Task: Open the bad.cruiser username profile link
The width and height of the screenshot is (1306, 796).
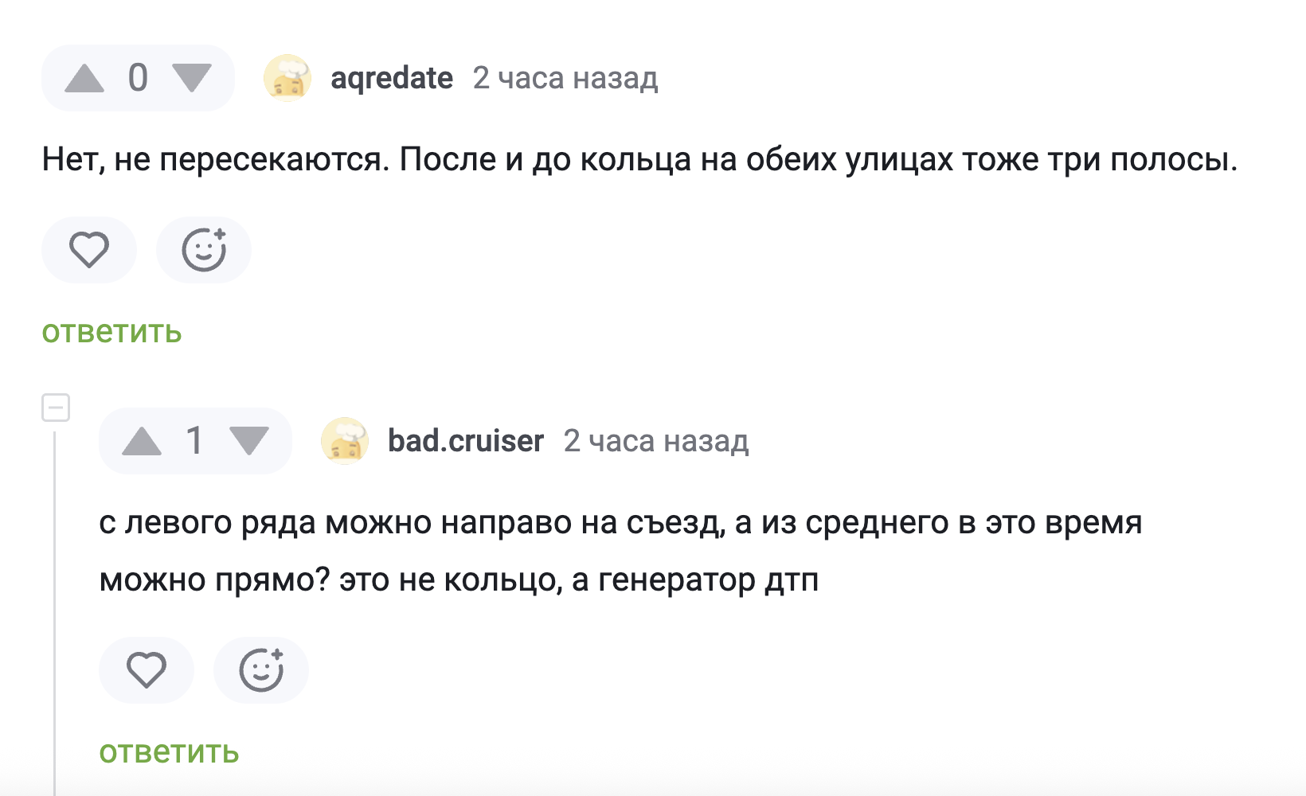Action: point(466,441)
